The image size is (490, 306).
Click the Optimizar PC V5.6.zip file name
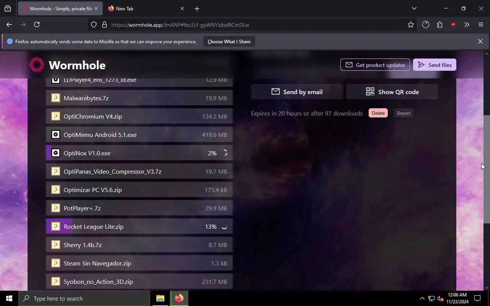click(93, 190)
